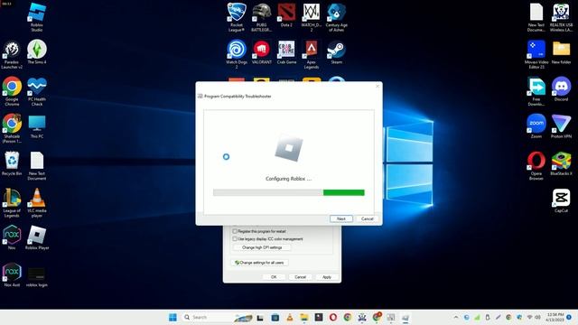Open Movavi Video Editor shortcut
The image size is (578, 325).
[536, 54]
